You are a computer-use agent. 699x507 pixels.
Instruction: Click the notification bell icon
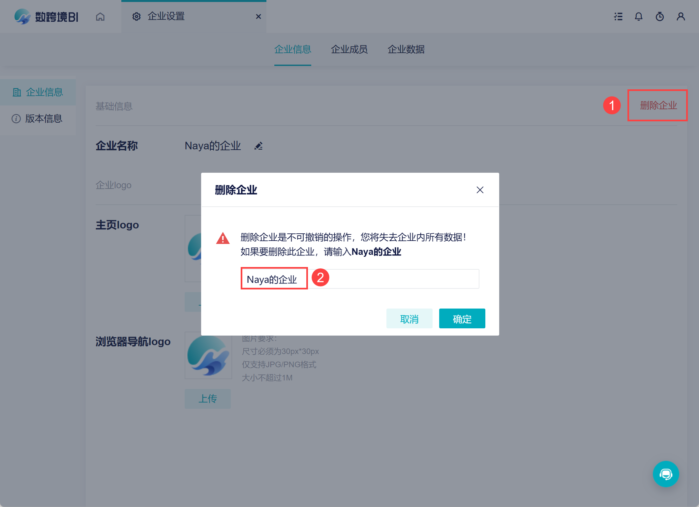click(639, 16)
